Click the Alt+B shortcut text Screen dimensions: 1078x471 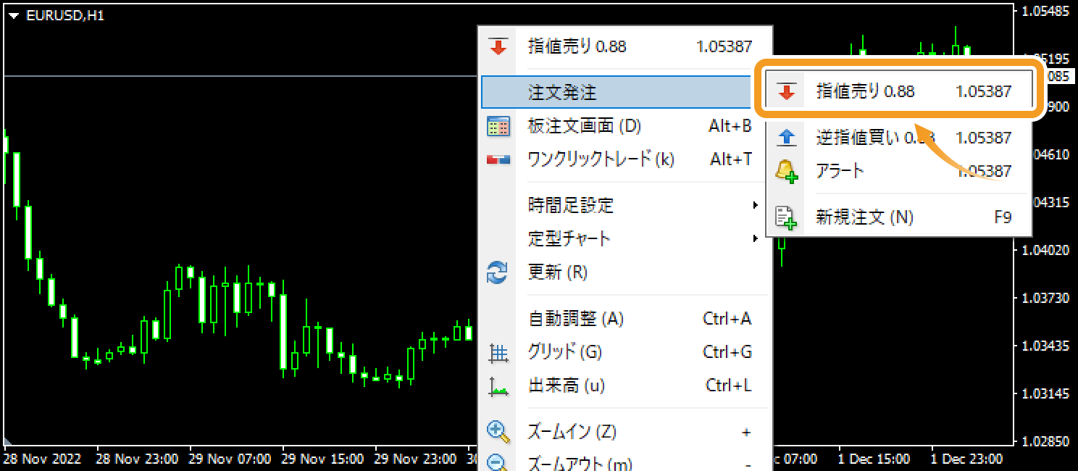tap(730, 126)
